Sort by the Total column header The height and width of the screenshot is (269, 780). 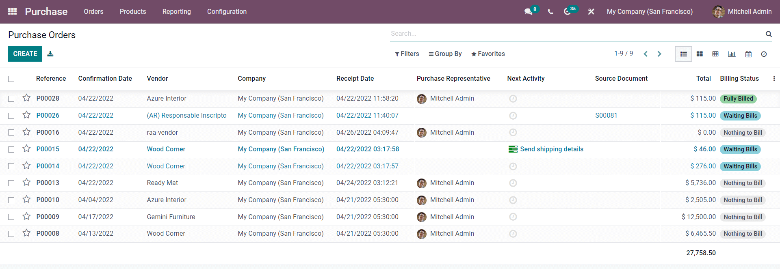tap(703, 79)
